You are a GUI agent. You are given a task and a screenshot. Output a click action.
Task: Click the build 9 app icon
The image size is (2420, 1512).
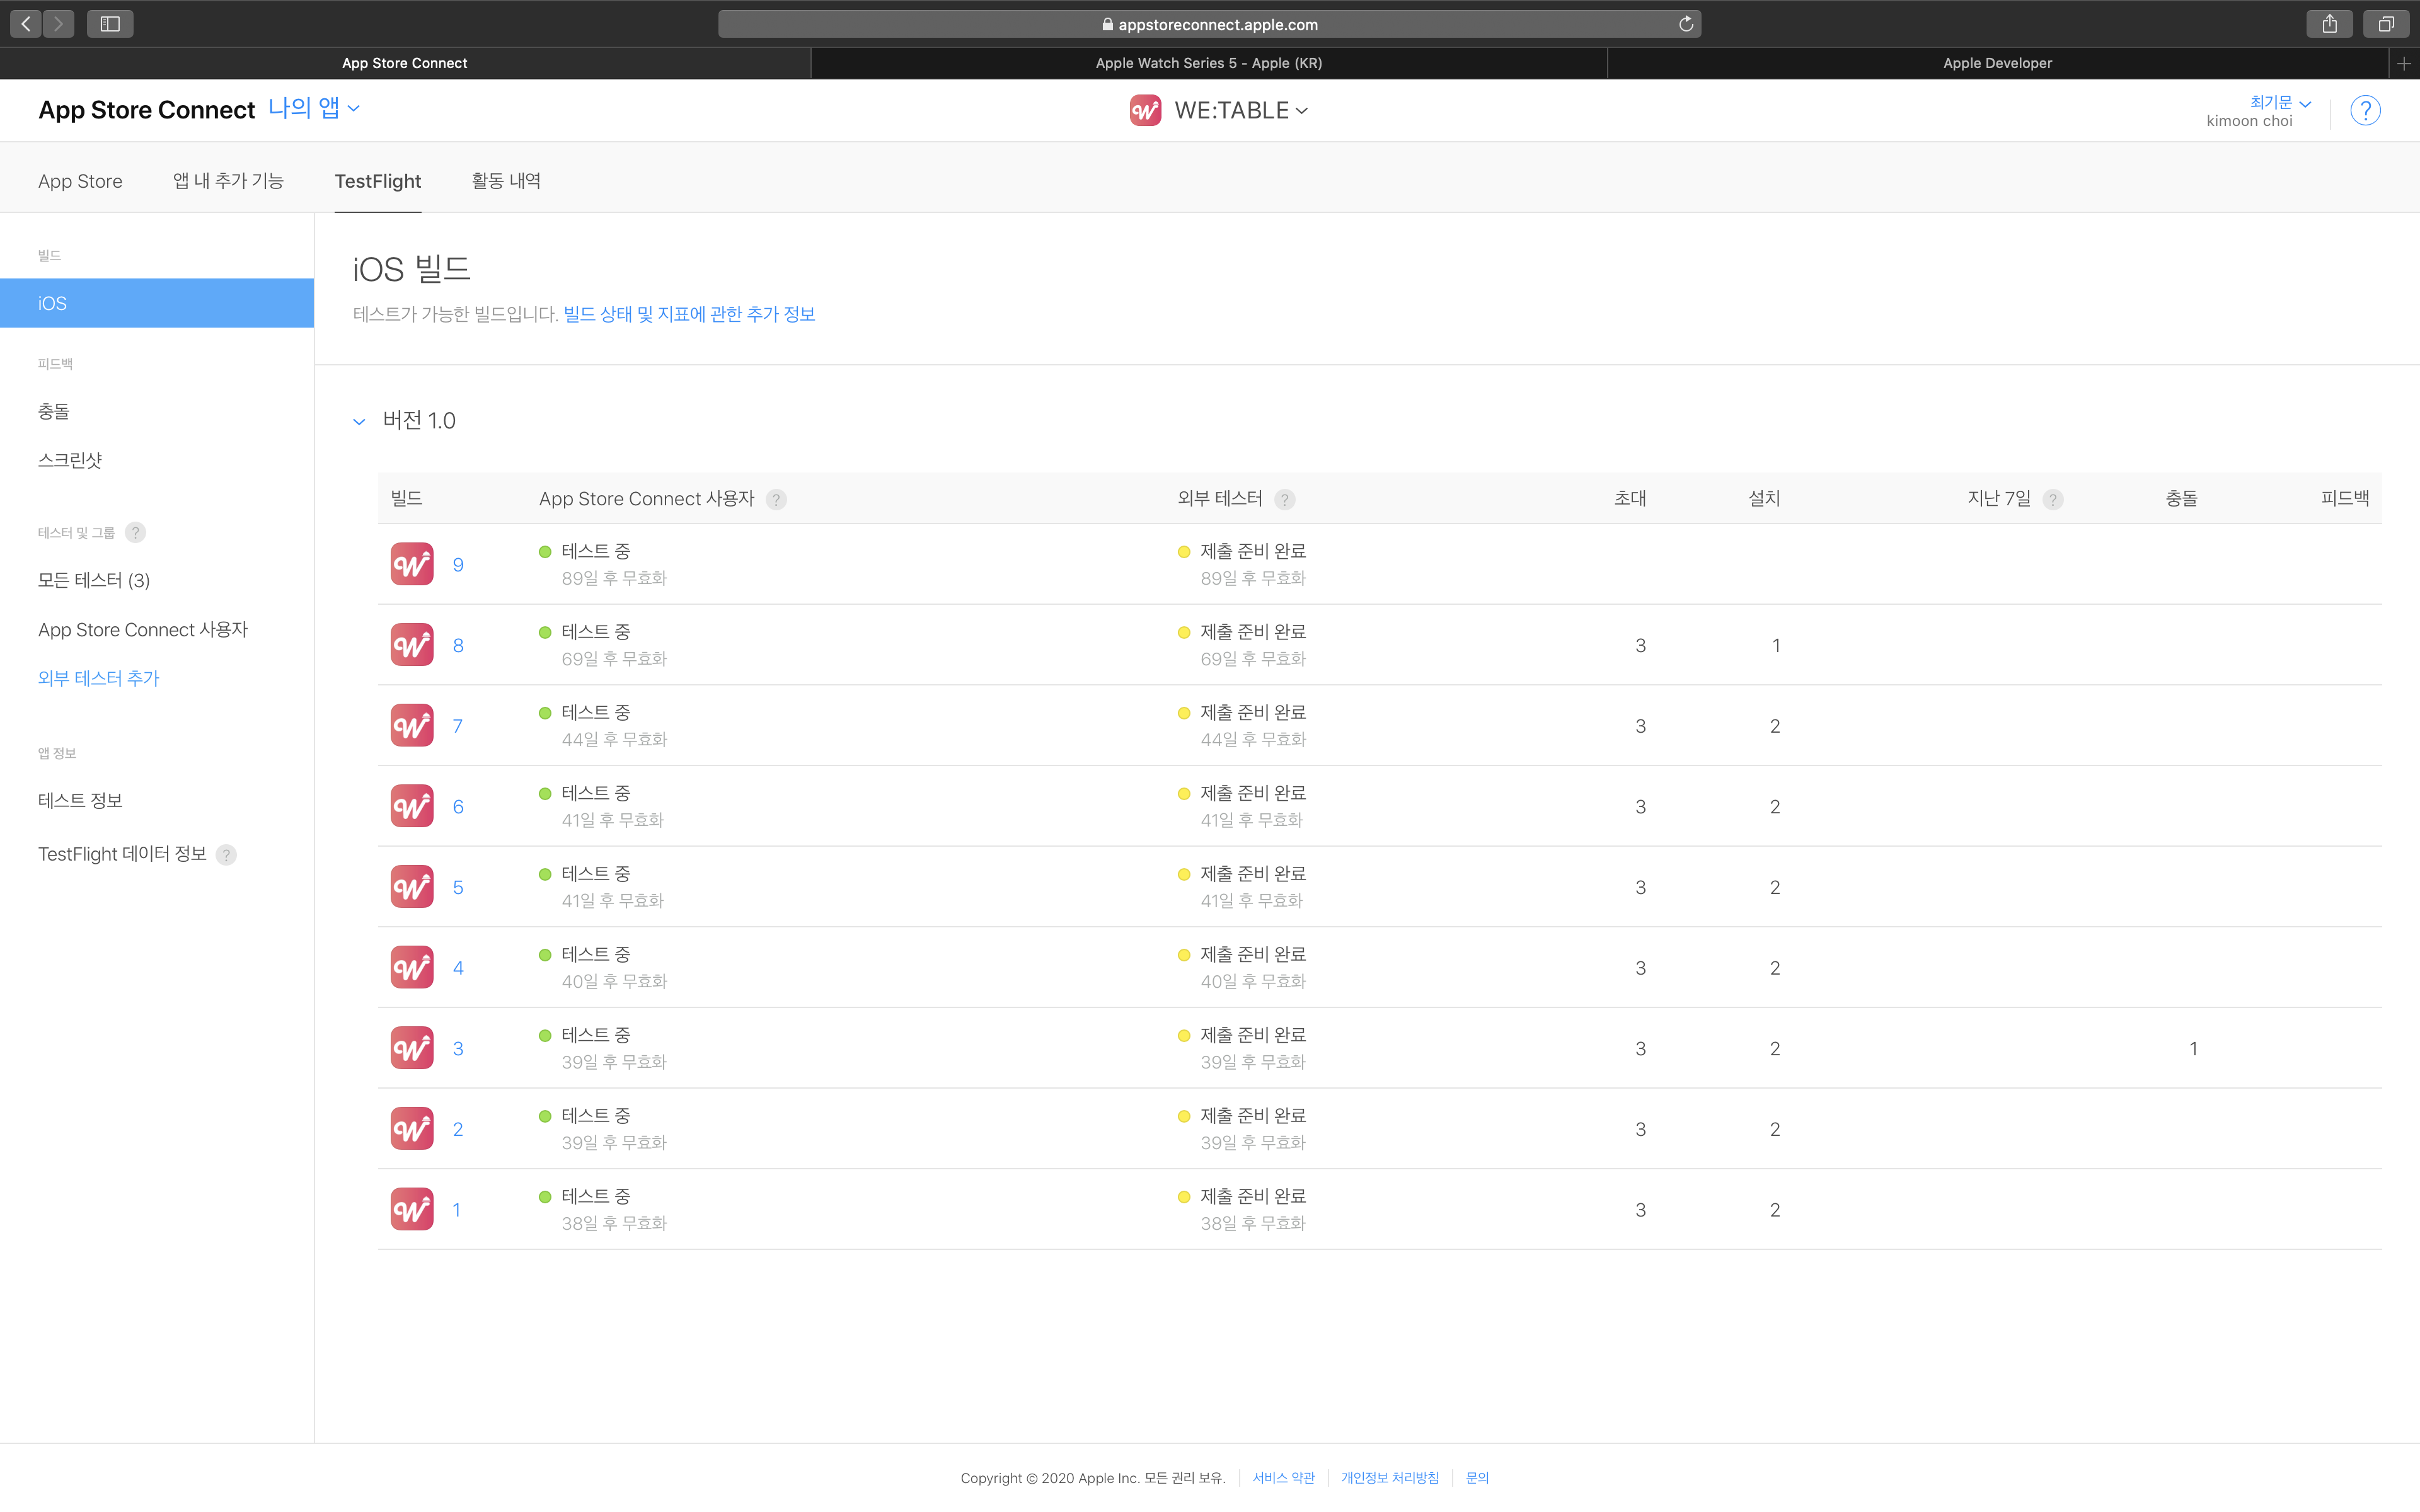click(x=412, y=564)
